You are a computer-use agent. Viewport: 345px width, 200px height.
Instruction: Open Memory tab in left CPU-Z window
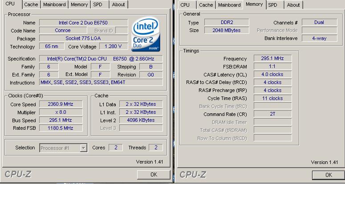(x=79, y=4)
